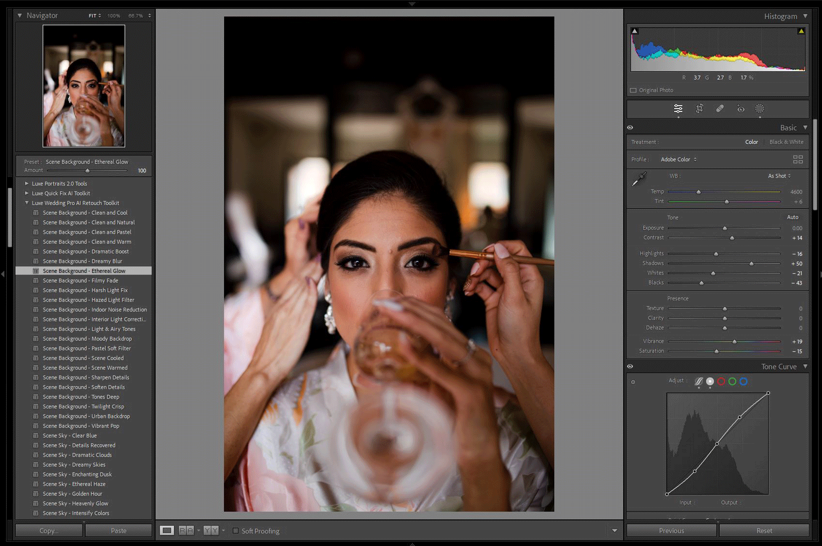Select the Healing brush tool
Image resolution: width=822 pixels, height=546 pixels.
[720, 109]
